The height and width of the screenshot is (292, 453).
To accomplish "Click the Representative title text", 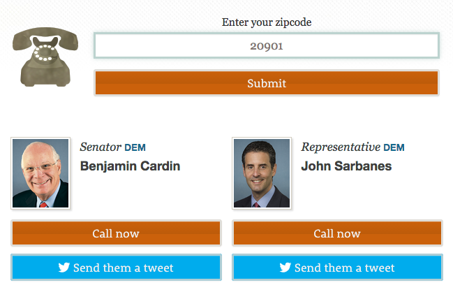I will 341,147.
